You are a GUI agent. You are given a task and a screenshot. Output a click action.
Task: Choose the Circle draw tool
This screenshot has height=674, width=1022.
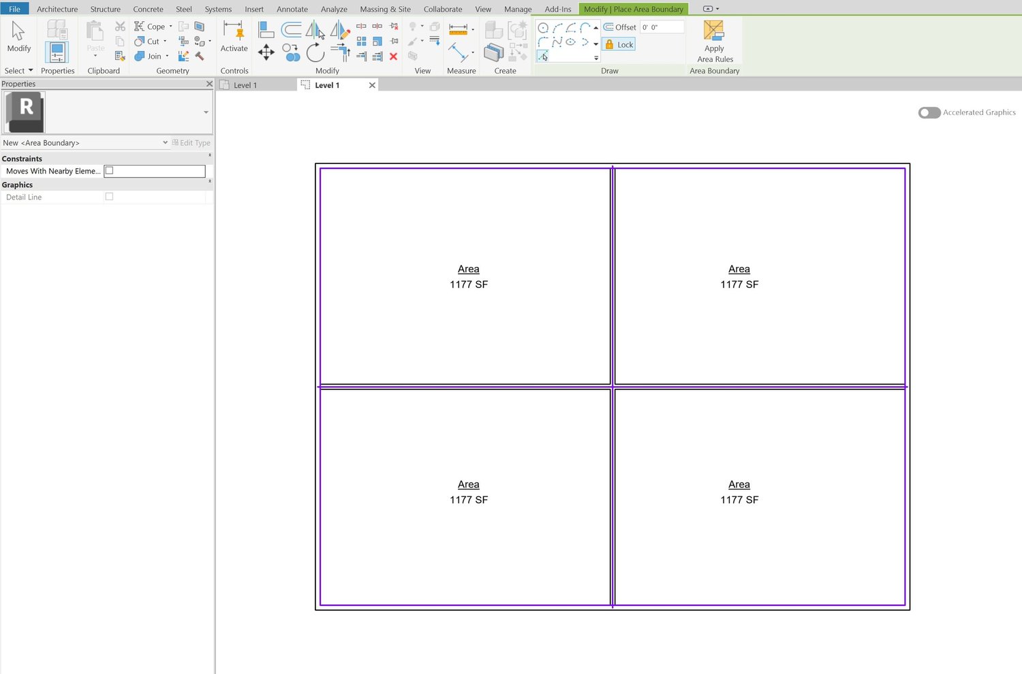543,28
